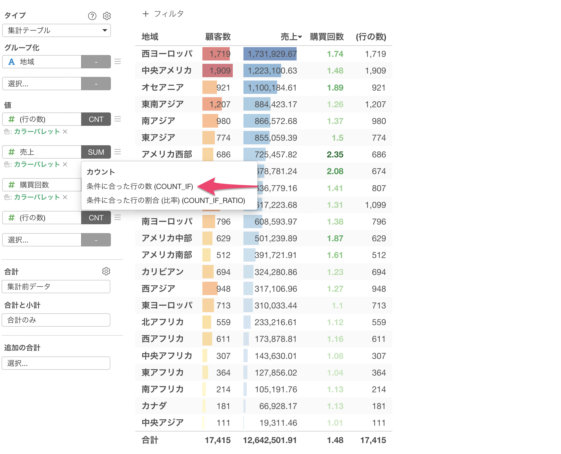Click the 1.89 value for オセアニア
This screenshot has height=454, width=561.
[x=335, y=88]
